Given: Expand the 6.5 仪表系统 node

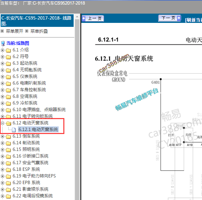Looking at the screenshot, I should point(2,77).
